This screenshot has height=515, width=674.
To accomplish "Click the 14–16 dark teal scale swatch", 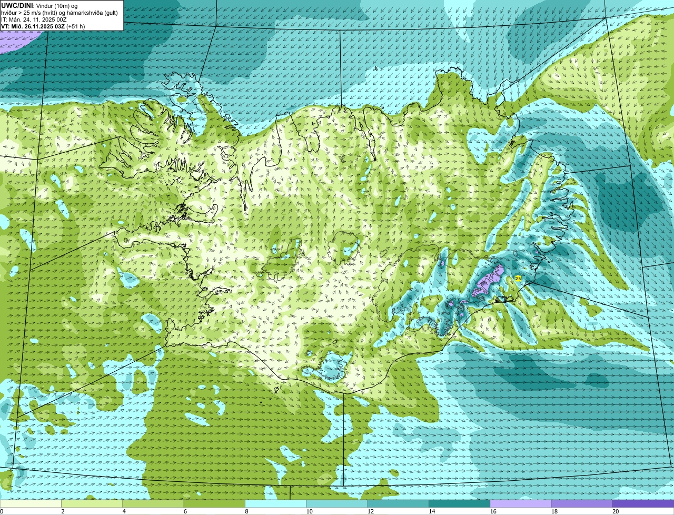I will (x=459, y=503).
